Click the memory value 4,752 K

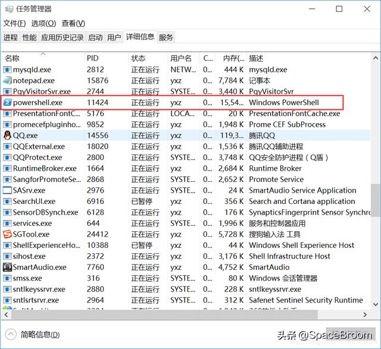coord(231,267)
